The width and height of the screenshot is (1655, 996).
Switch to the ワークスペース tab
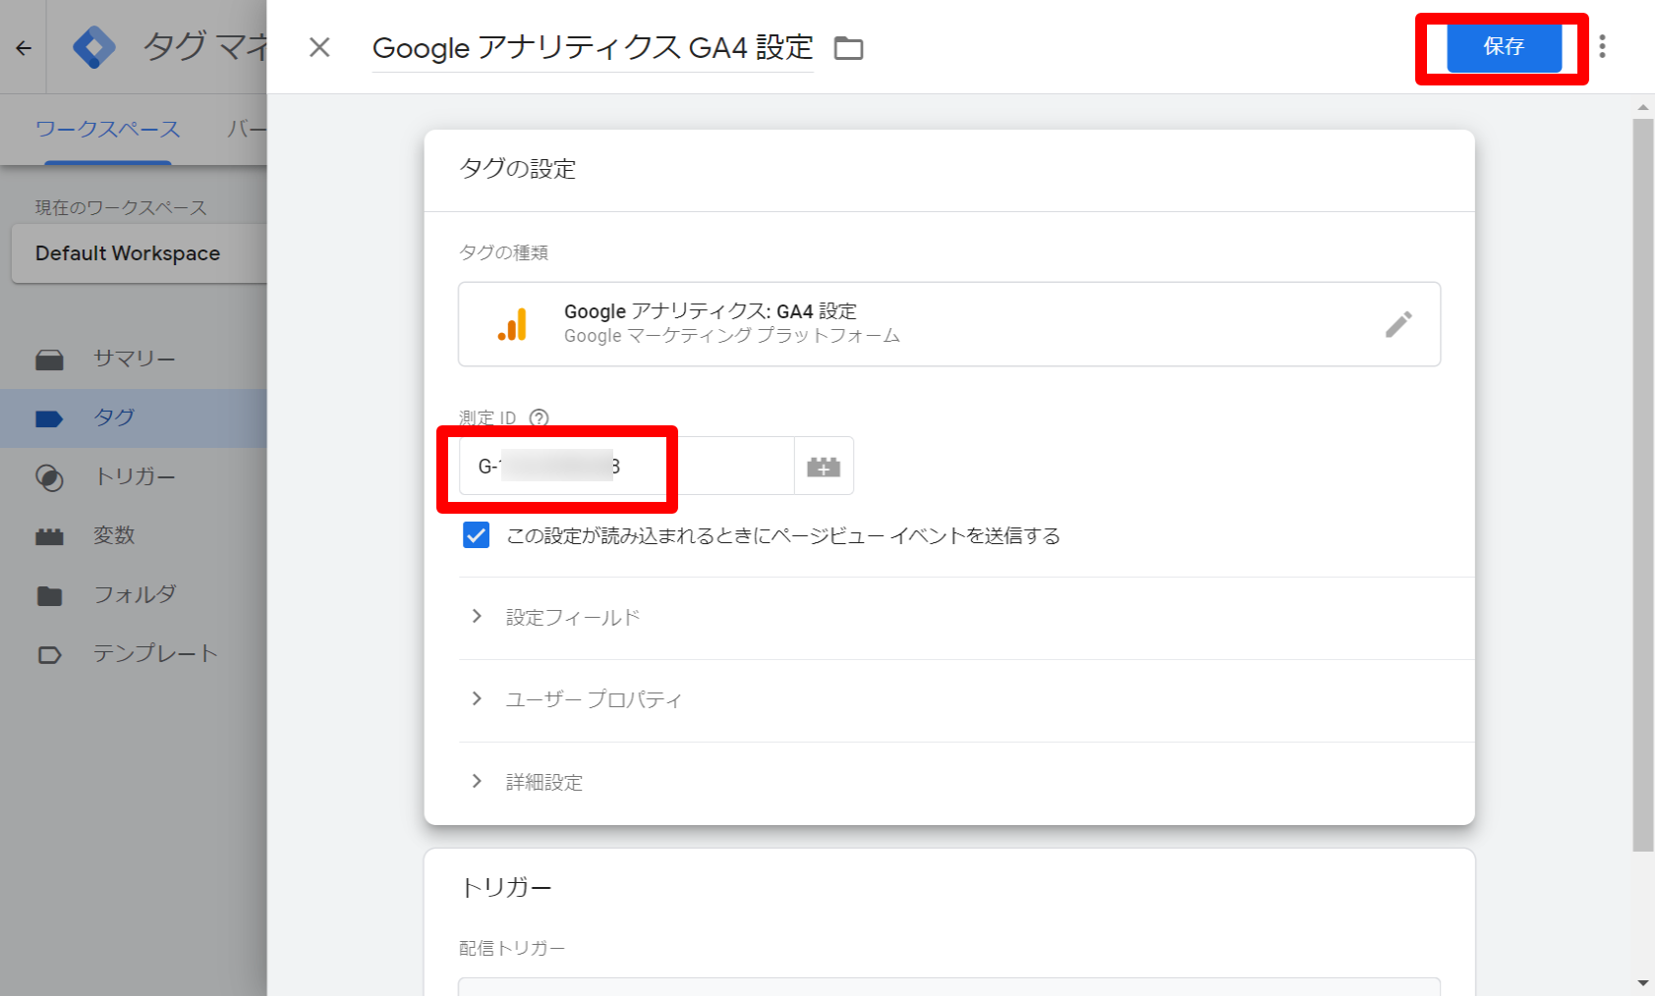click(x=108, y=130)
